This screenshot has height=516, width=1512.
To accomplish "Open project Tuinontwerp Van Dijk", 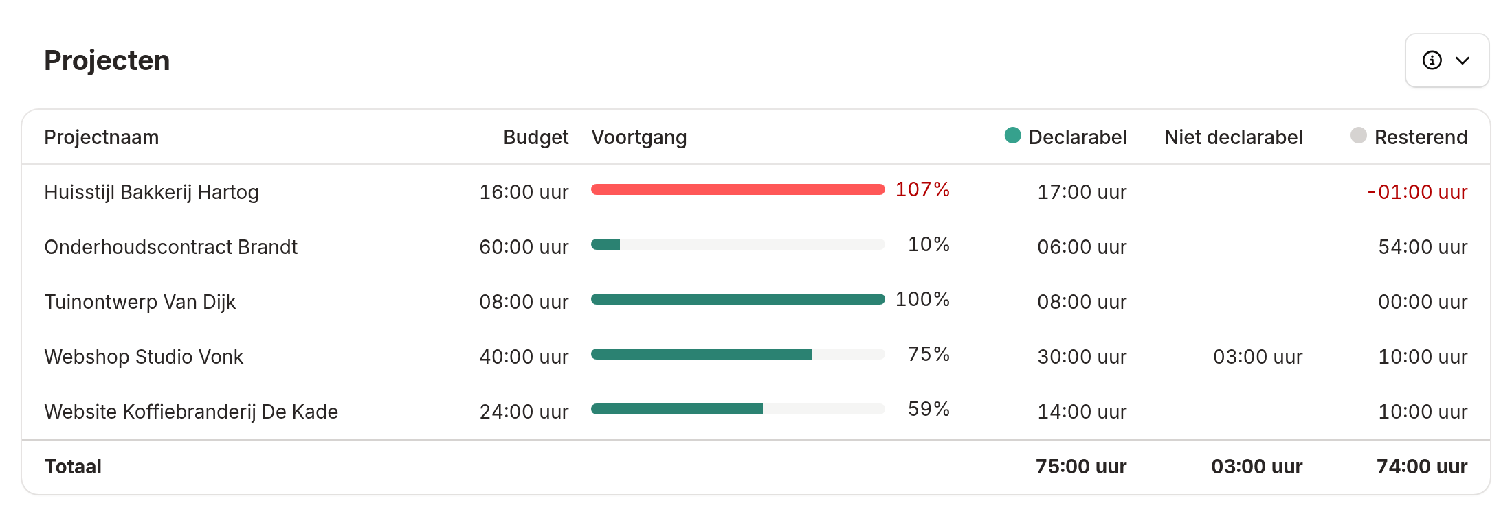I will pos(140,302).
